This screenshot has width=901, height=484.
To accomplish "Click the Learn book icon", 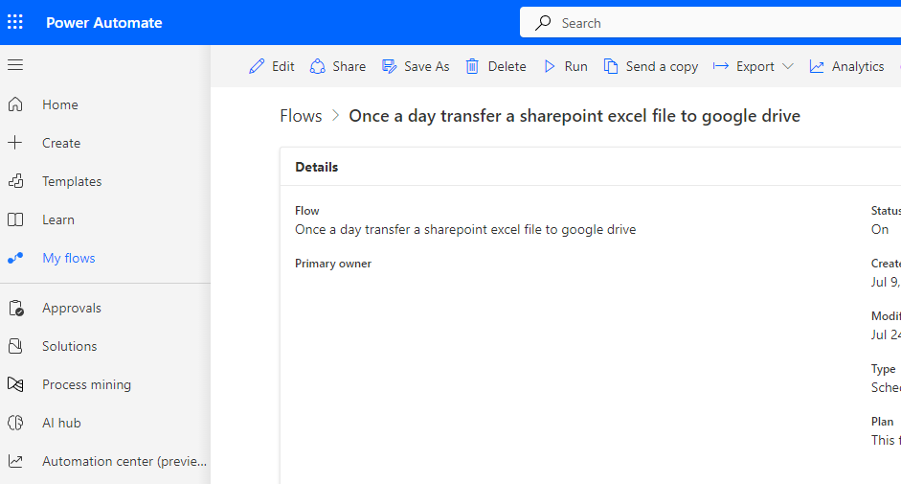I will (15, 219).
